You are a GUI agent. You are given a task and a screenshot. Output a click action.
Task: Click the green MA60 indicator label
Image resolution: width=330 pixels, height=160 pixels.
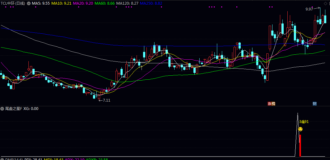(104, 3)
